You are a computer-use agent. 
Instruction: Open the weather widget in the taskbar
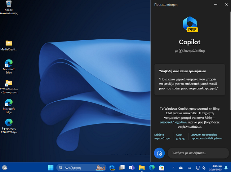tap(5, 168)
